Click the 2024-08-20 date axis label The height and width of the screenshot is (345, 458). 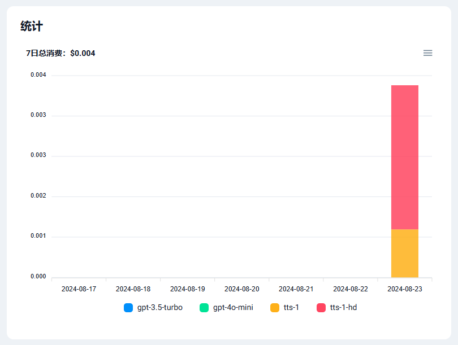click(x=242, y=289)
